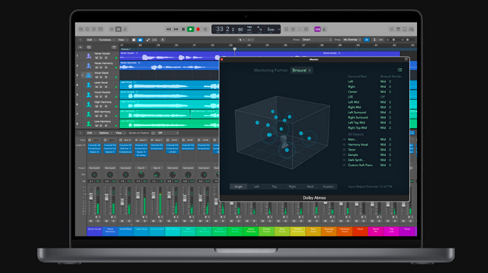Open the media Browsers icon at far right
Viewport: 488px width, 273px height.
point(411,29)
